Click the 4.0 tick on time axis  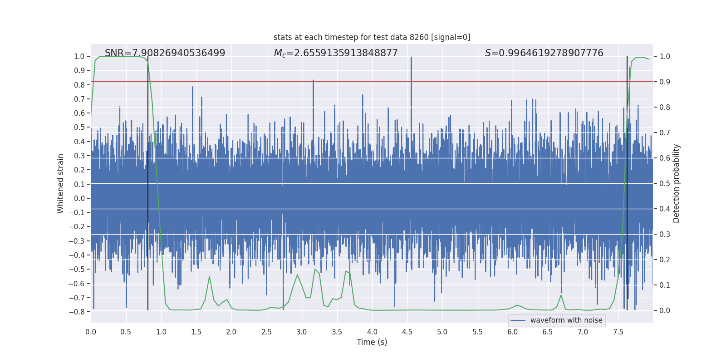(372, 332)
